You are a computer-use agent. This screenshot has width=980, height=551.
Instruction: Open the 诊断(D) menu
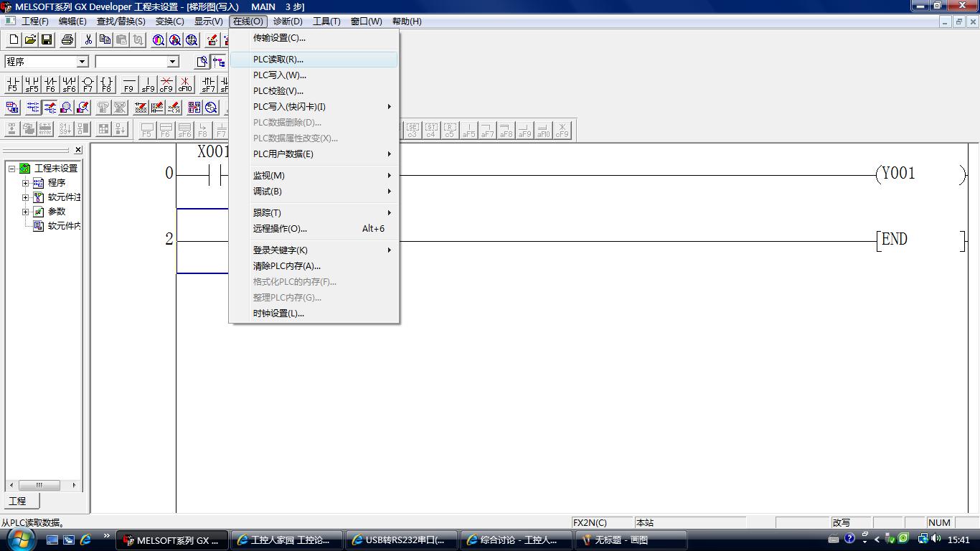[x=288, y=22]
